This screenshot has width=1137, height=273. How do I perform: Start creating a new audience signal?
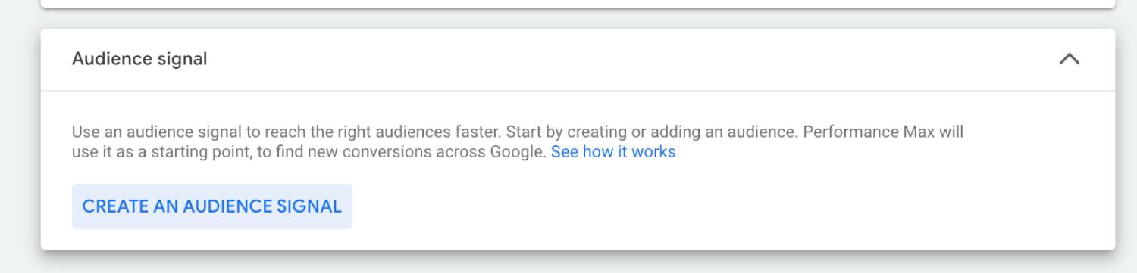[212, 206]
